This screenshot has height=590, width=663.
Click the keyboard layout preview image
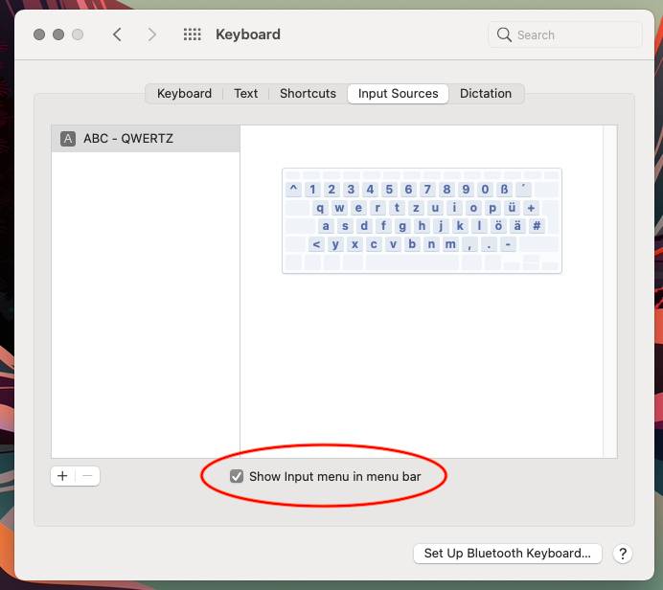tap(422, 220)
